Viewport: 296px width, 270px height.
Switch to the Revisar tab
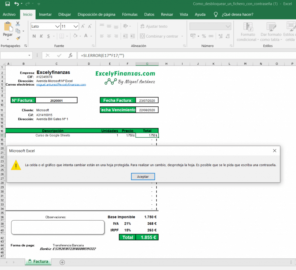167,14
